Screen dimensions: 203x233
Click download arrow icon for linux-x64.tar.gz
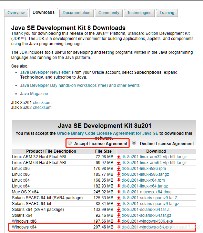[119, 186]
